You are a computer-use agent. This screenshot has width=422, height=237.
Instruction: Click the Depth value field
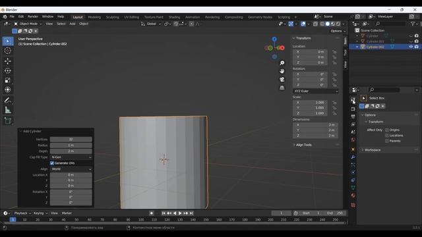coord(71,151)
